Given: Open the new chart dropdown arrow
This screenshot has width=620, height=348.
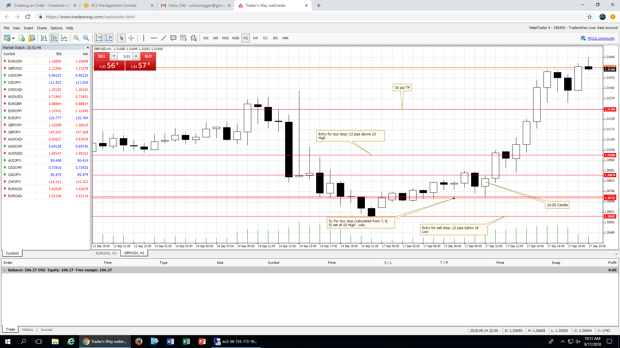Looking at the screenshot, I should (x=13, y=38).
